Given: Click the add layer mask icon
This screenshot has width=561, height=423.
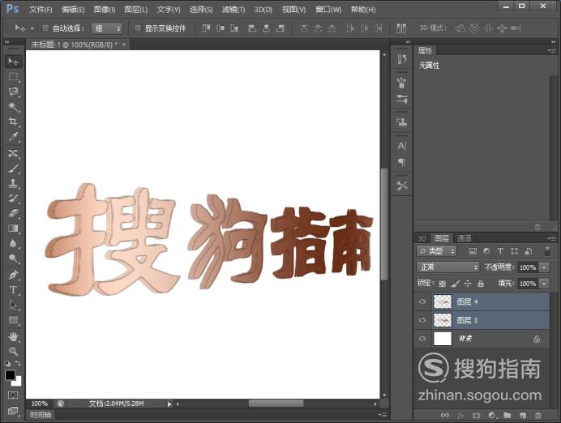Looking at the screenshot, I should click(476, 415).
